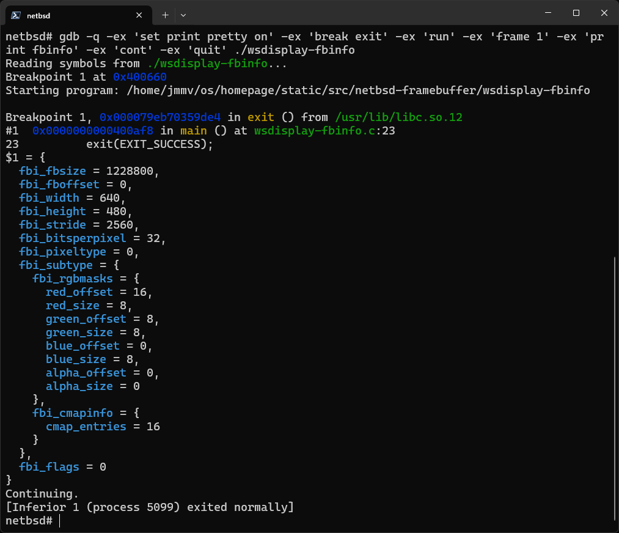Maximize the terminal window

[x=576, y=13]
